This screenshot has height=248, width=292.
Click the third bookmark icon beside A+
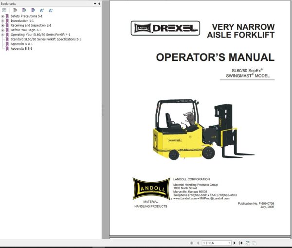tap(33, 10)
